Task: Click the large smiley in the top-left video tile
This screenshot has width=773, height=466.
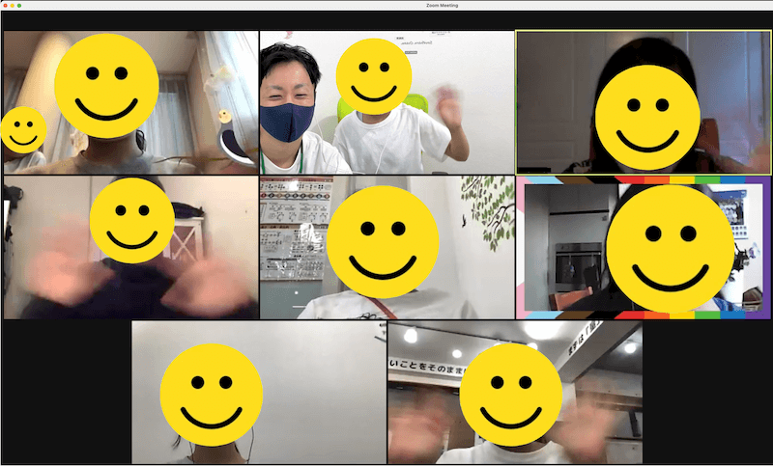Action: point(106,85)
